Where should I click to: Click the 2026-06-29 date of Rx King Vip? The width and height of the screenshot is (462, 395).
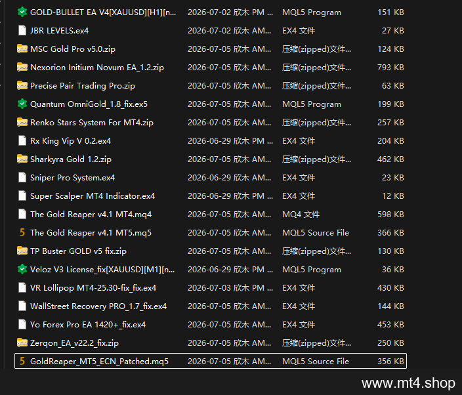pyautogui.click(x=230, y=141)
